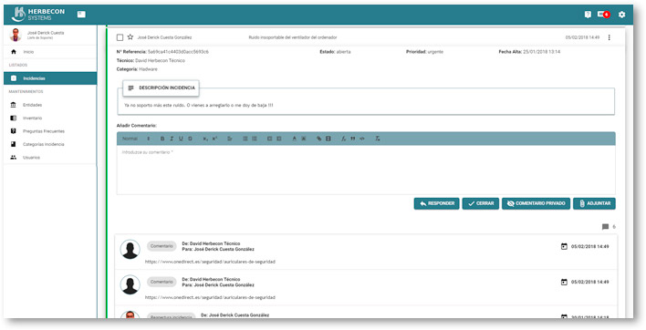Open text alignment option in editor
The image size is (646, 330).
click(x=230, y=139)
